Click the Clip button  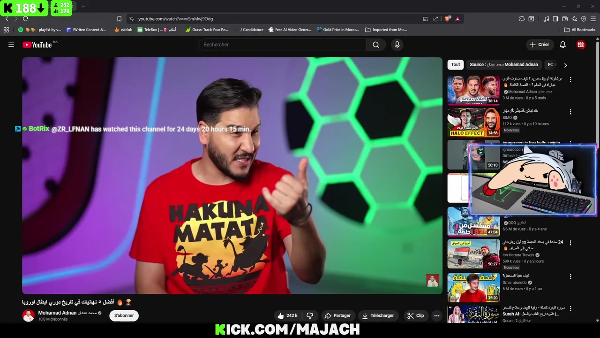tap(416, 315)
